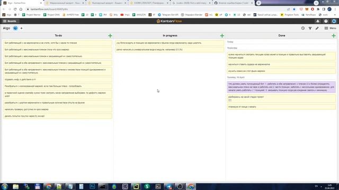Open the Windows Start button

[x=5, y=186]
